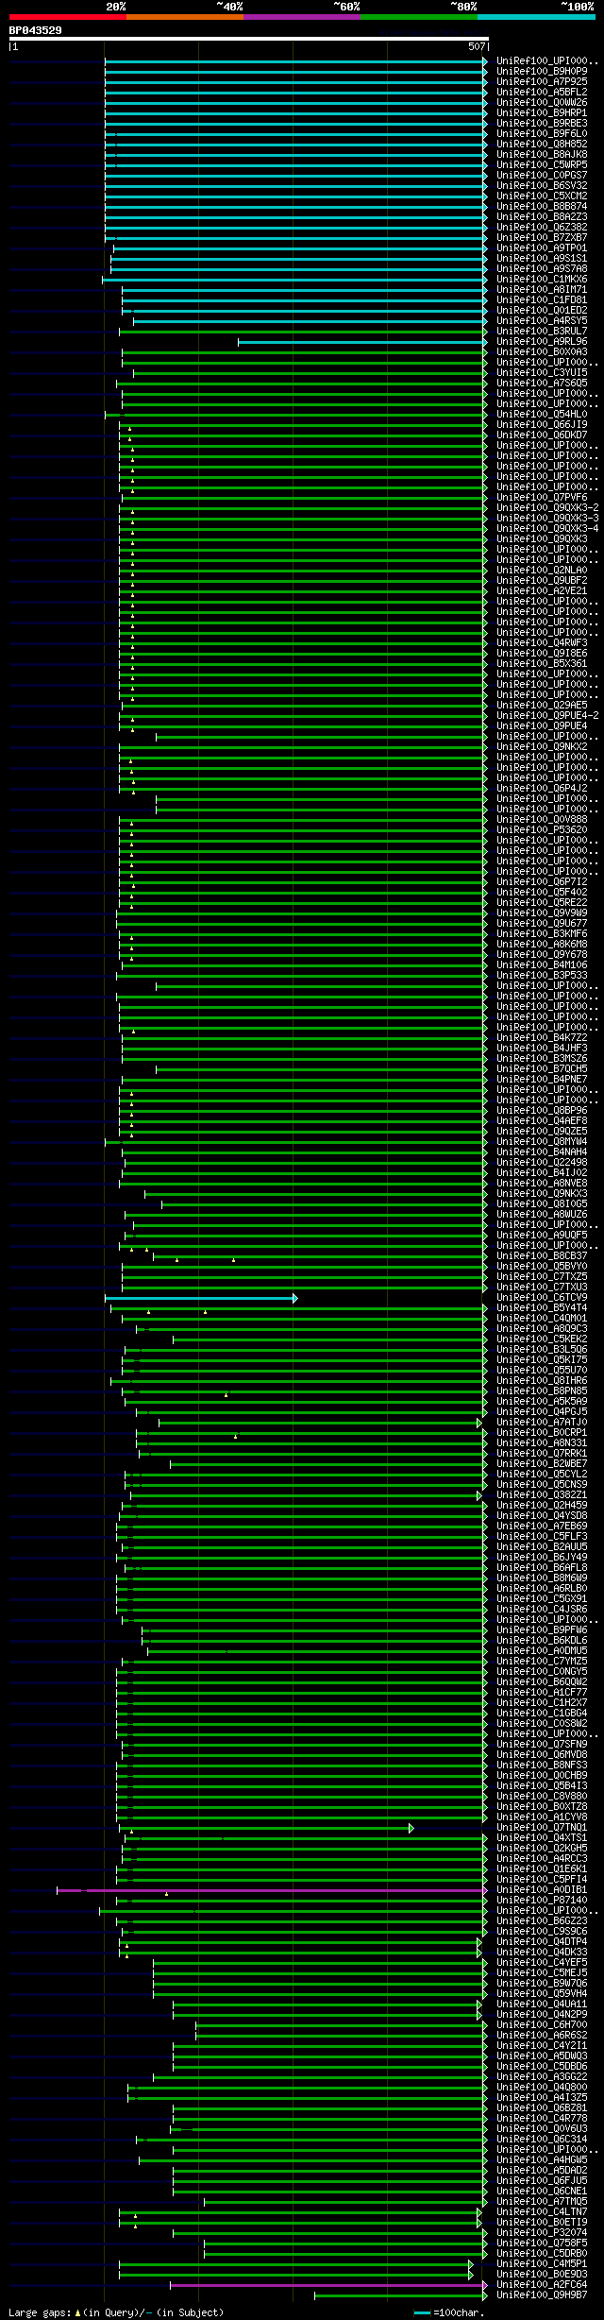This screenshot has height=2320, width=604.
Task: Select the UniRef100_Q0WW26 label
Action: 542,102
